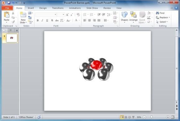Screen dimensions: 180x121
Task: Click the Zoom In plus button
Action: pos(168,117)
